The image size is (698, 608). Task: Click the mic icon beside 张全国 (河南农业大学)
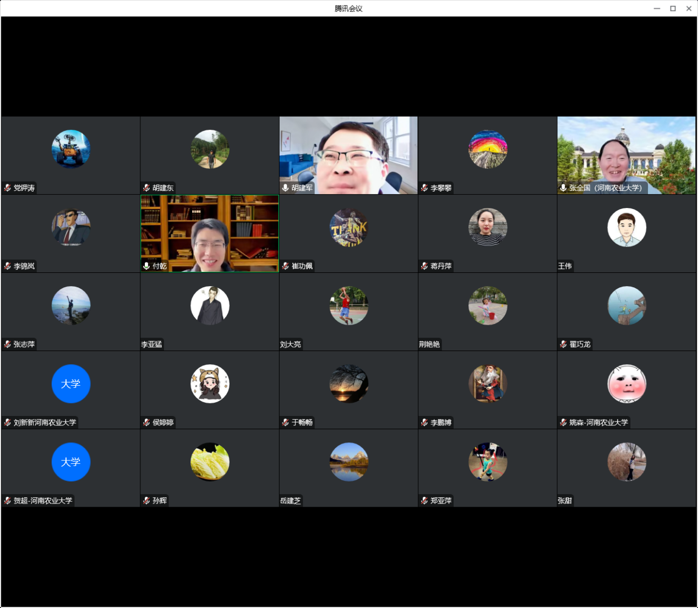point(563,188)
